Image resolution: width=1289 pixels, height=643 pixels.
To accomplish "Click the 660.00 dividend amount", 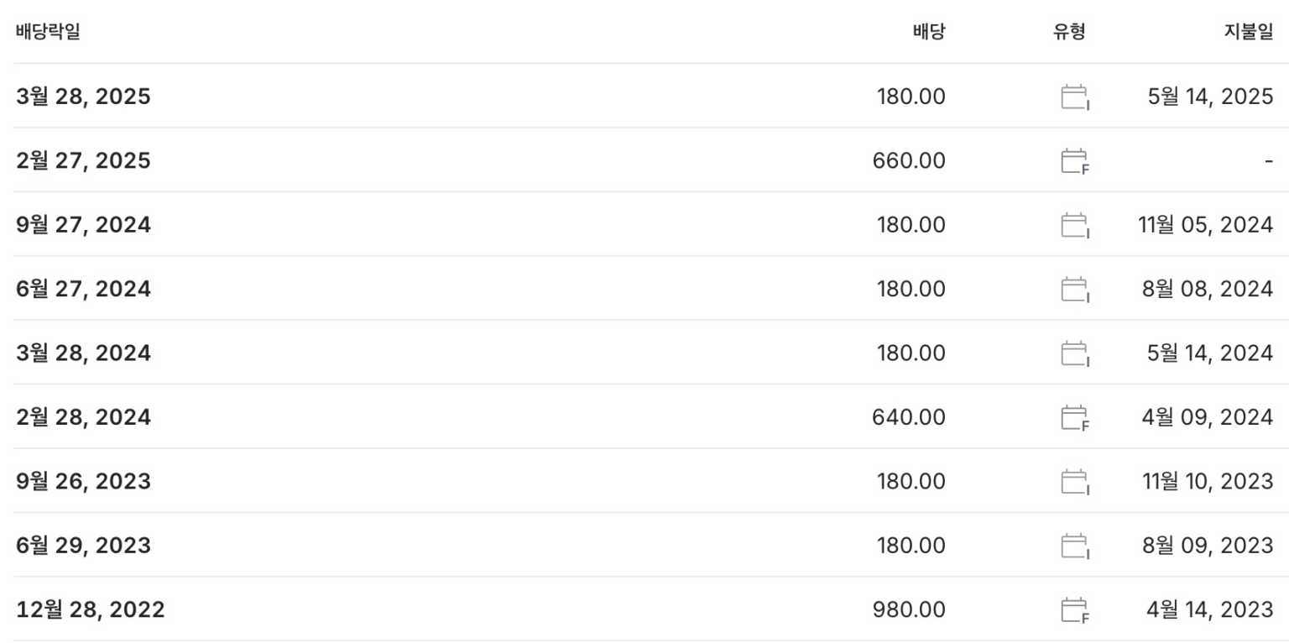I will pos(909,160).
